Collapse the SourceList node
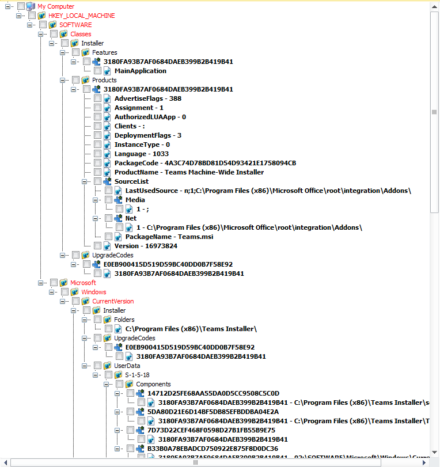440x467 pixels. point(84,181)
